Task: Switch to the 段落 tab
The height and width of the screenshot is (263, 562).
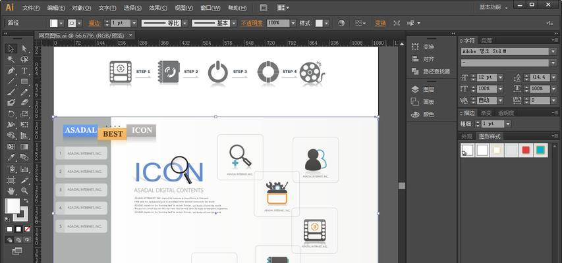Action: pos(487,40)
